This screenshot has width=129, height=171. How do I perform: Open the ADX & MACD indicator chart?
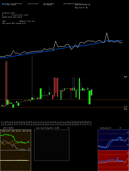(x=15, y=150)
